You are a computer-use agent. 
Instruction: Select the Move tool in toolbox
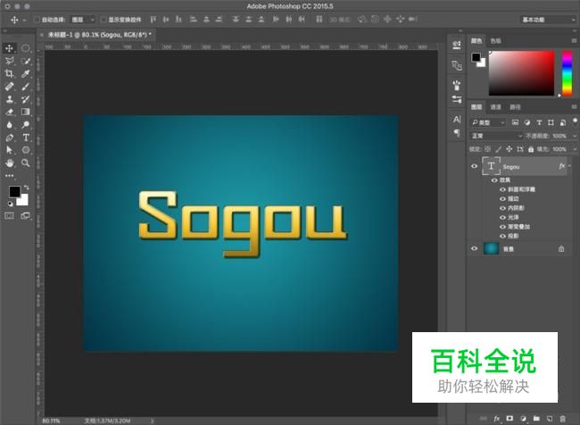point(9,48)
